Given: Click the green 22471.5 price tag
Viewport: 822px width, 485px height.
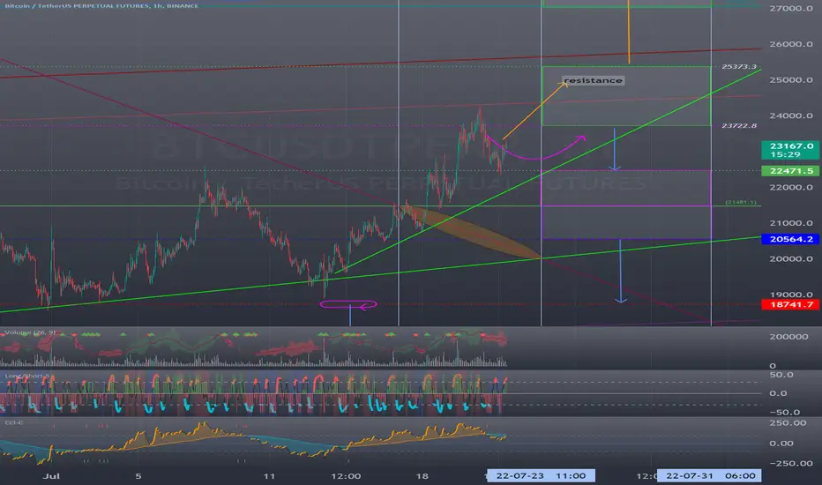Looking at the screenshot, I should pyautogui.click(x=791, y=171).
